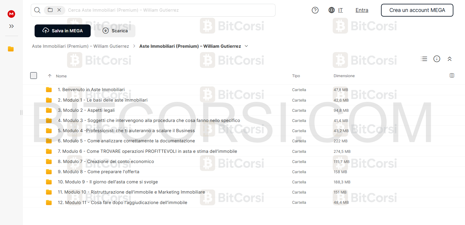Screen dimensions: 465x225
Task: Go to parent breadcrumb Aste Immobiliari folder
Action: click(81, 46)
